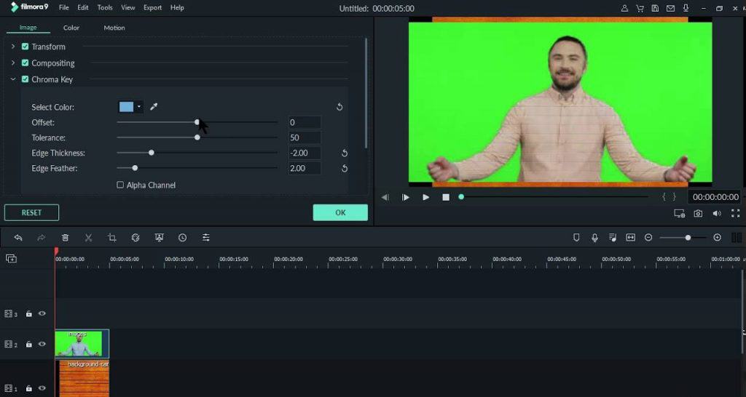Screen dimensions: 746x397
Task: Hide track 1 with its eye icon
Action: click(x=42, y=388)
